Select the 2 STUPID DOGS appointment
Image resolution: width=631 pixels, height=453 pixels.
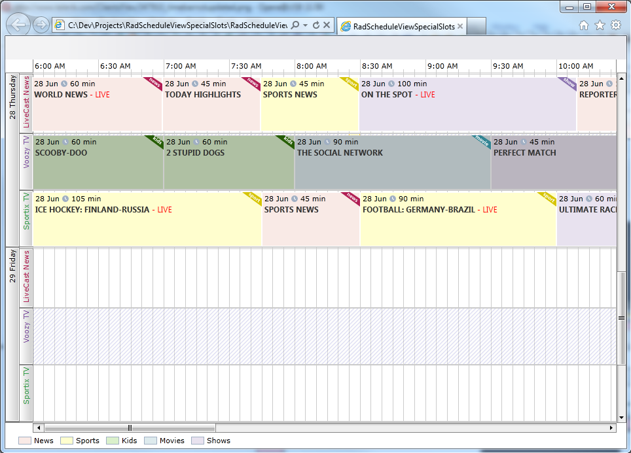(x=229, y=162)
